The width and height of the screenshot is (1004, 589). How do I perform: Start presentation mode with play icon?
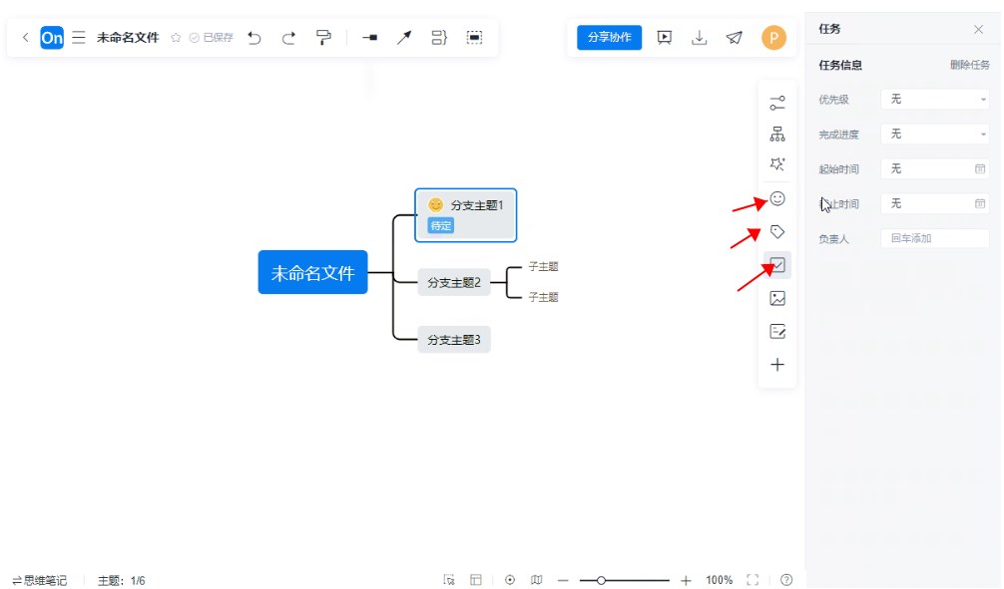point(665,38)
